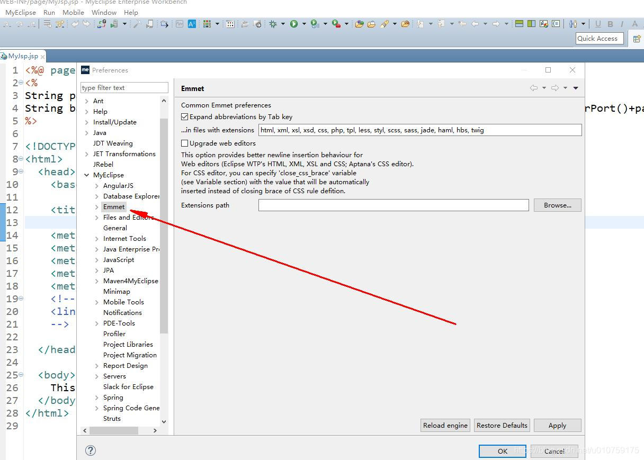
Task: Click the type filter text field
Action: (x=124, y=87)
